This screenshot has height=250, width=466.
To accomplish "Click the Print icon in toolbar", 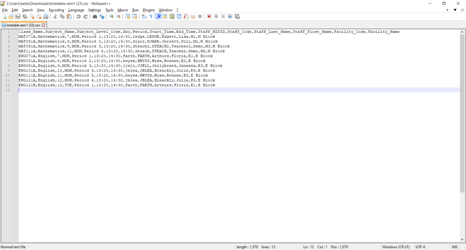I will coord(46,17).
